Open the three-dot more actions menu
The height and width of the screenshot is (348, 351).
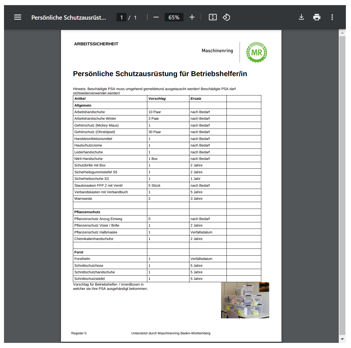(332, 17)
